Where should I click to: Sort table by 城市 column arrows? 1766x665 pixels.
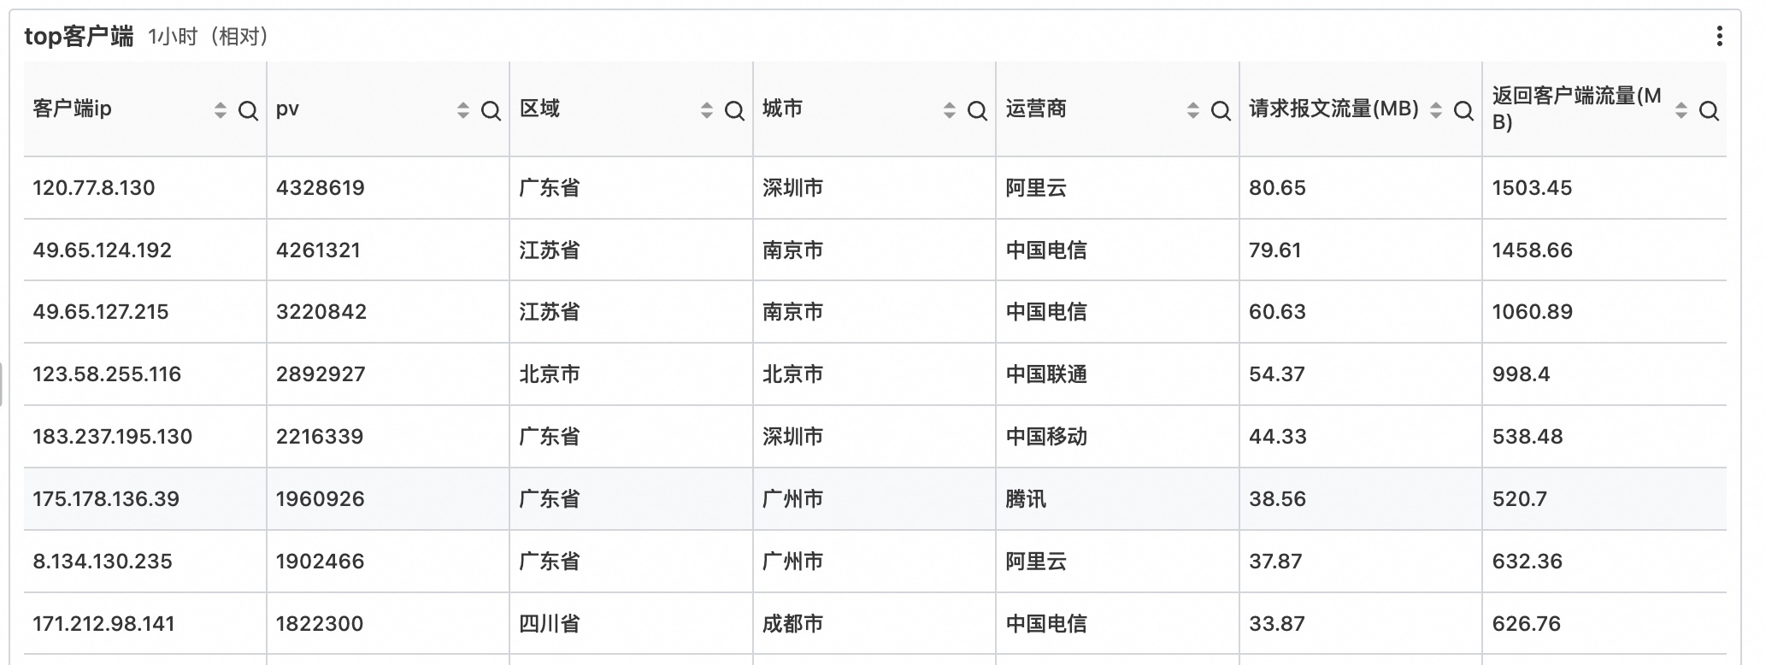(x=950, y=110)
